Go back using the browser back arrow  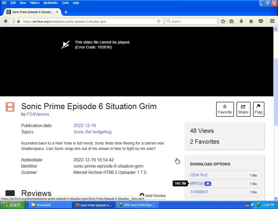coord(6,21)
